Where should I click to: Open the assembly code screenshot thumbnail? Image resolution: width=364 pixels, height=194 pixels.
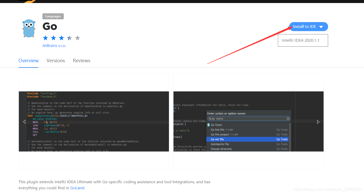click(94, 121)
